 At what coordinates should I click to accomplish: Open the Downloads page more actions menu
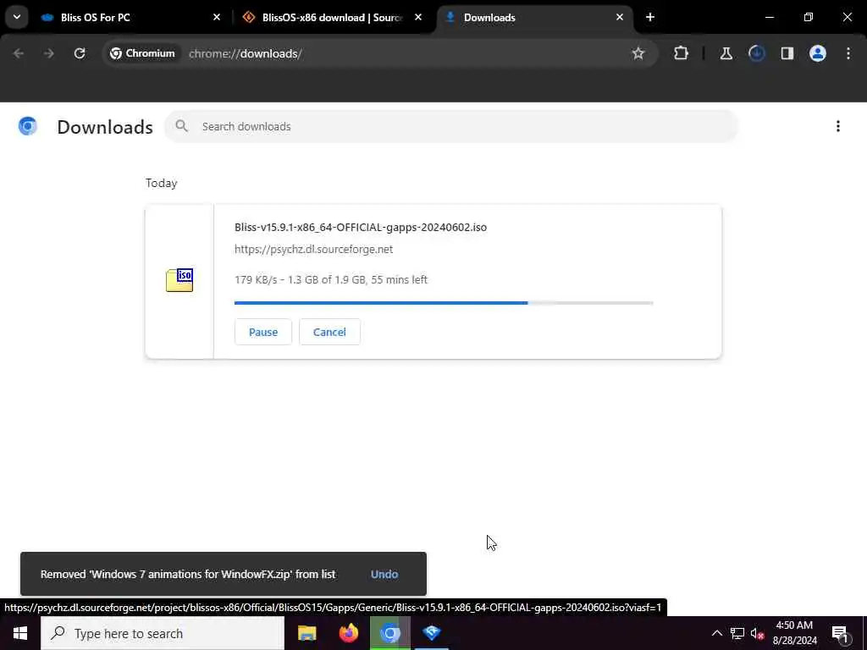(838, 127)
